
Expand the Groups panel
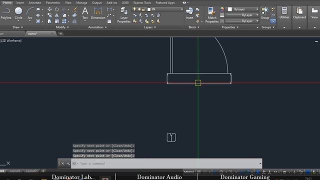pos(268,27)
